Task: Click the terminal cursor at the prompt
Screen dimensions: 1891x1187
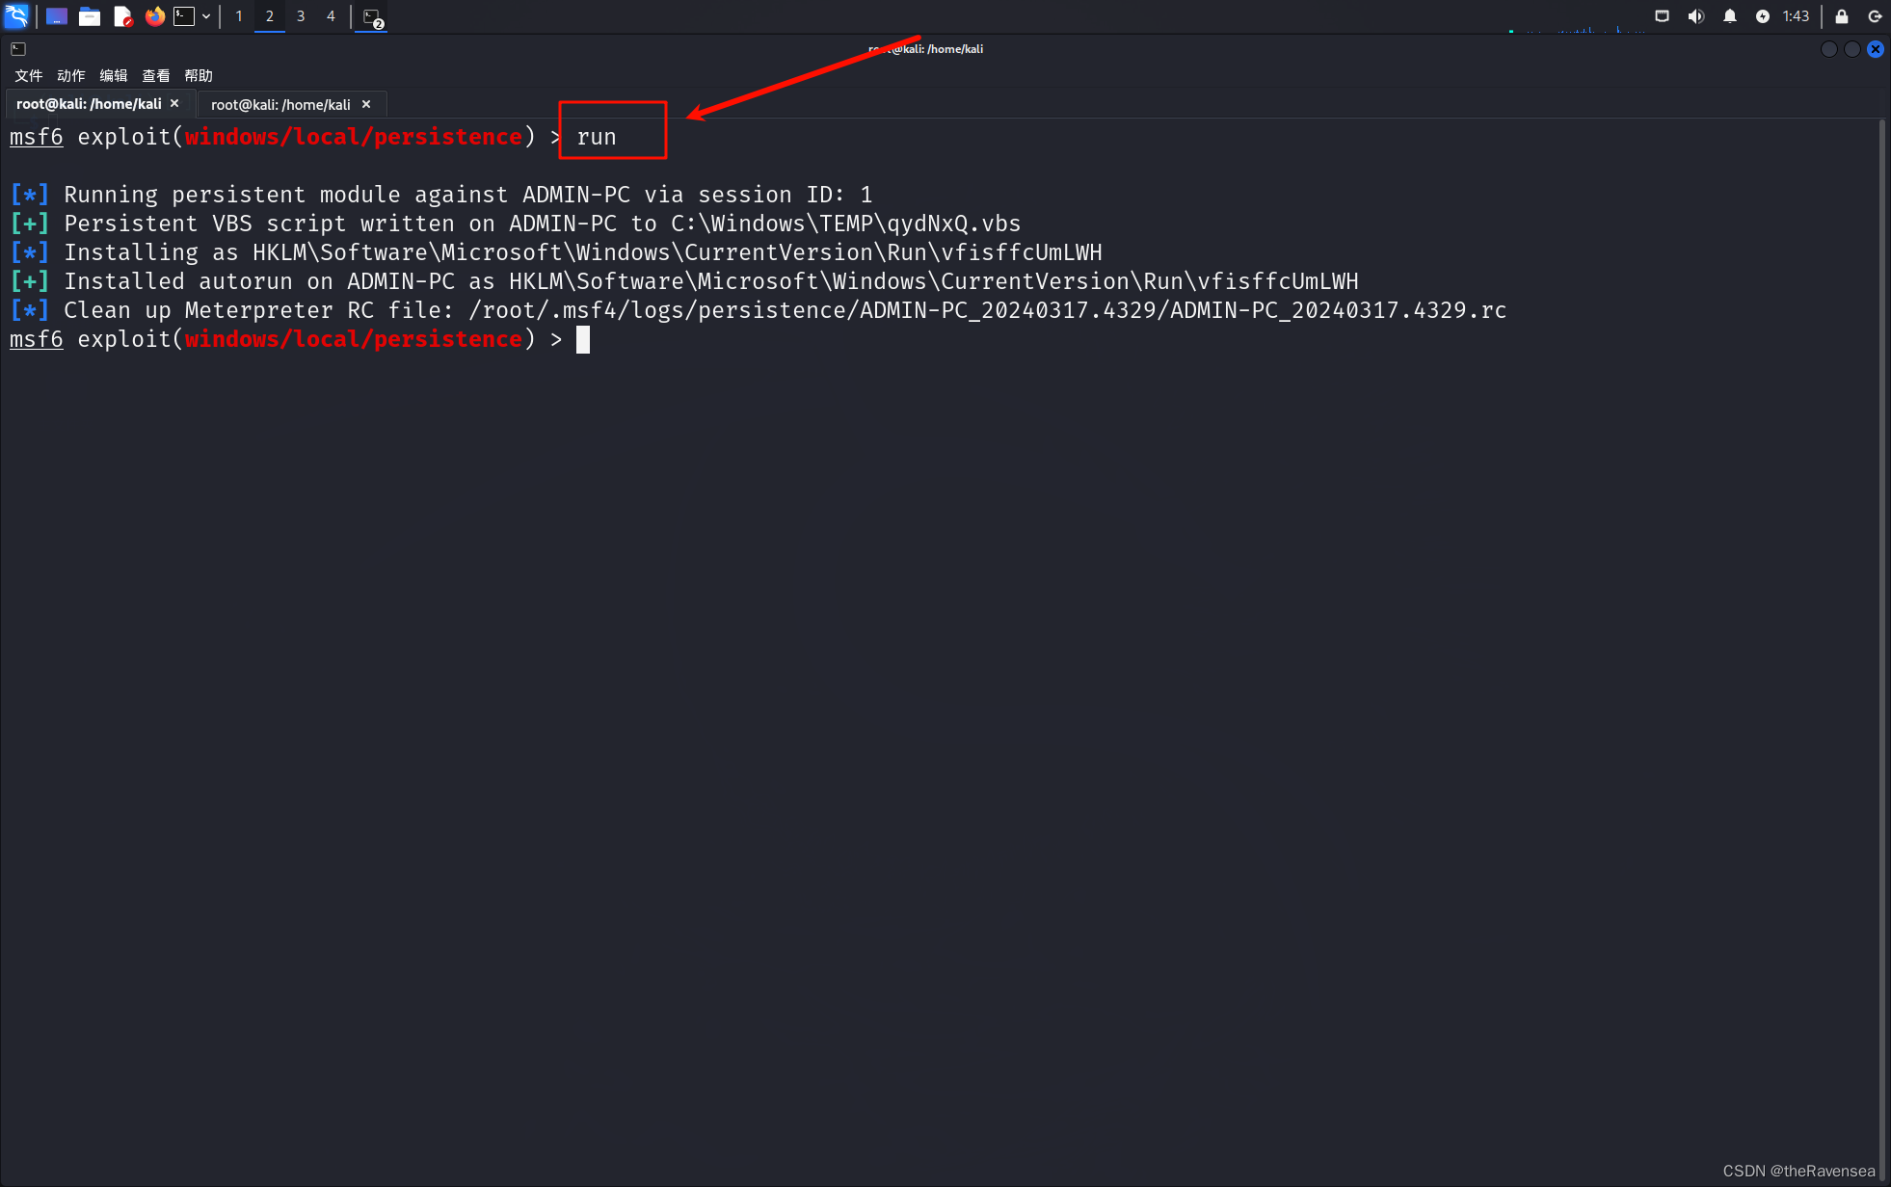Action: (x=583, y=339)
